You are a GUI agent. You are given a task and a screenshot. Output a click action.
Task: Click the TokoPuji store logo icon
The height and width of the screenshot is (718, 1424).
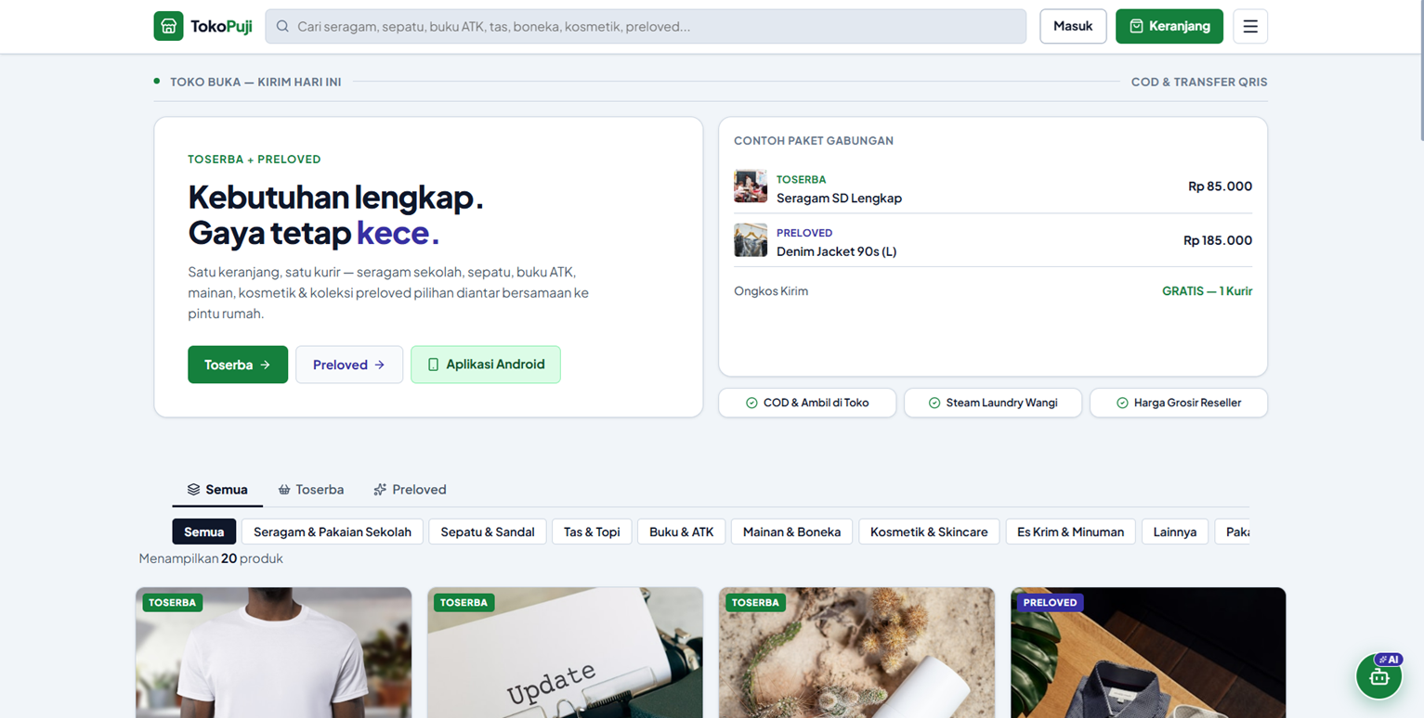168,26
